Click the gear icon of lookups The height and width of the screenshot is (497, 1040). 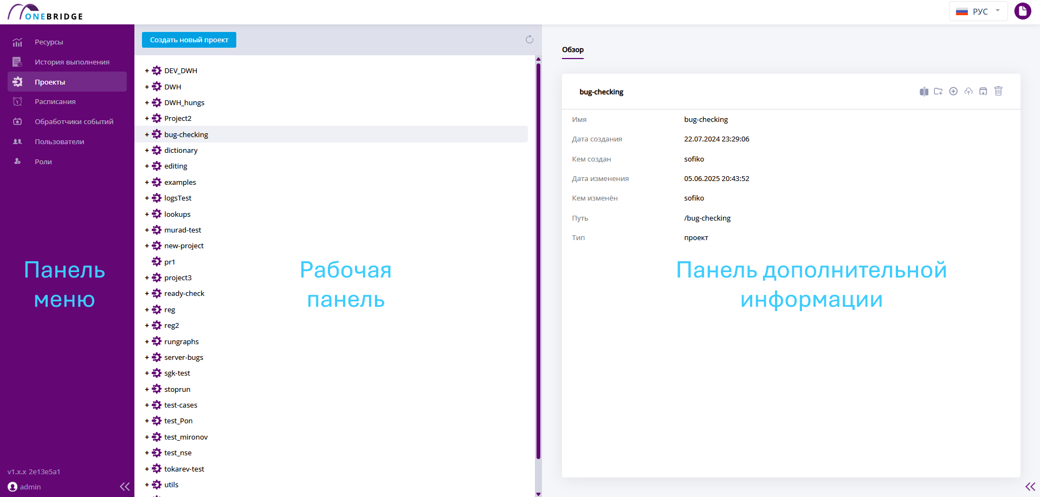(x=157, y=214)
